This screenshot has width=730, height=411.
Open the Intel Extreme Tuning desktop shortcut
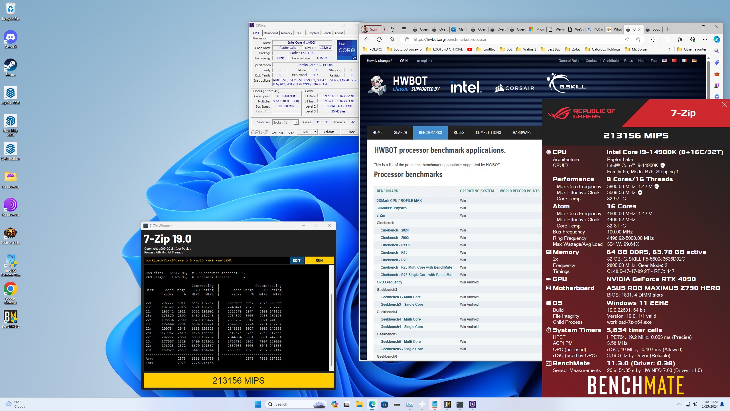[x=11, y=265]
